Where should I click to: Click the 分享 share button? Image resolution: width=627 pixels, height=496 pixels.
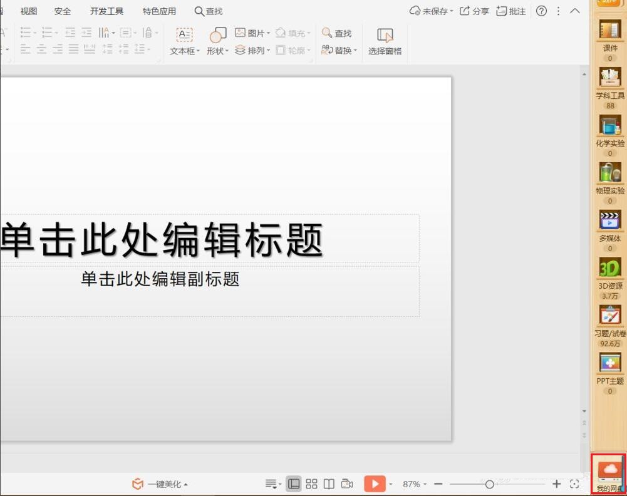point(476,11)
